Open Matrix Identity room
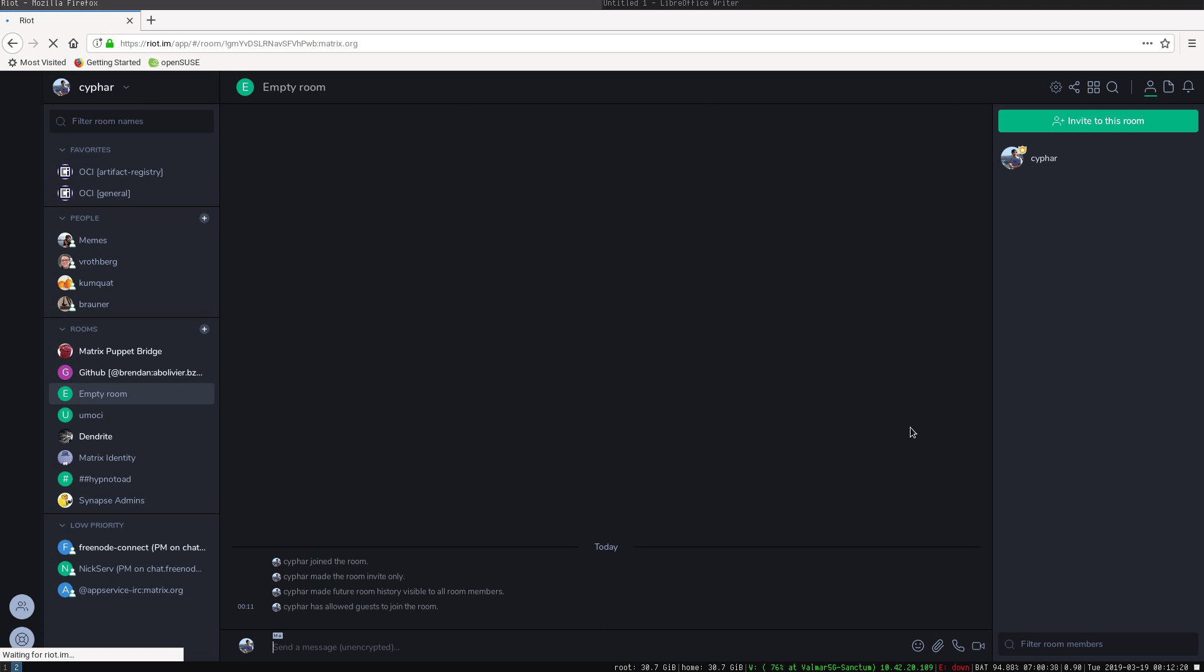This screenshot has width=1204, height=672. [132, 458]
